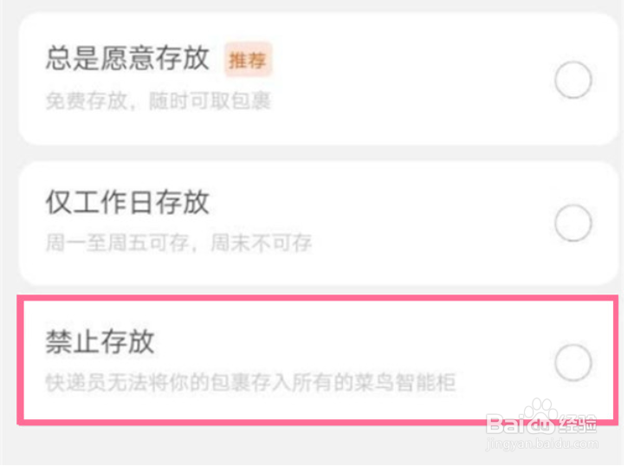Open the jingyan.baidu.com watermark link
The height and width of the screenshot is (466, 634).
click(542, 443)
